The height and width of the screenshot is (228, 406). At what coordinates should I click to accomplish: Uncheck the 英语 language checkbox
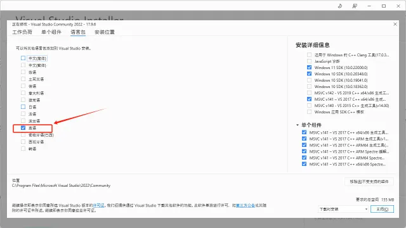coord(23,128)
